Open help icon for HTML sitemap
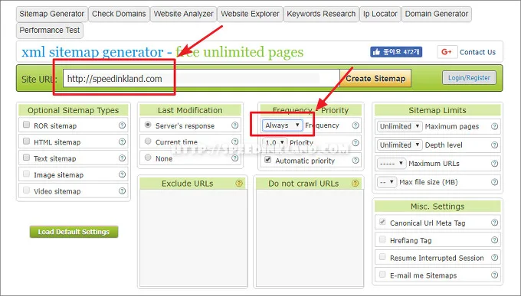This screenshot has width=521, height=296. point(122,141)
